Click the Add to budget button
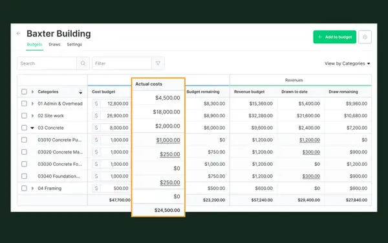The width and height of the screenshot is (388, 243). pyautogui.click(x=334, y=37)
